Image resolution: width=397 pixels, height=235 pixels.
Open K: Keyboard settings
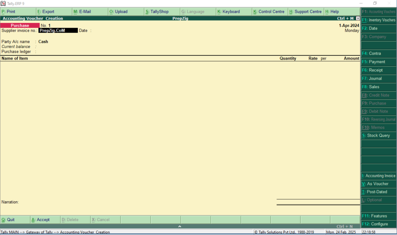point(234,12)
